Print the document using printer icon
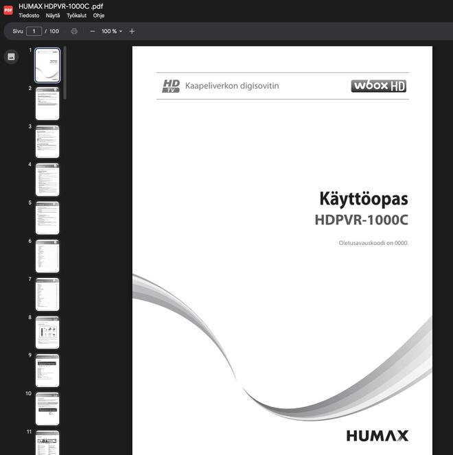453x455 pixels. click(x=74, y=31)
